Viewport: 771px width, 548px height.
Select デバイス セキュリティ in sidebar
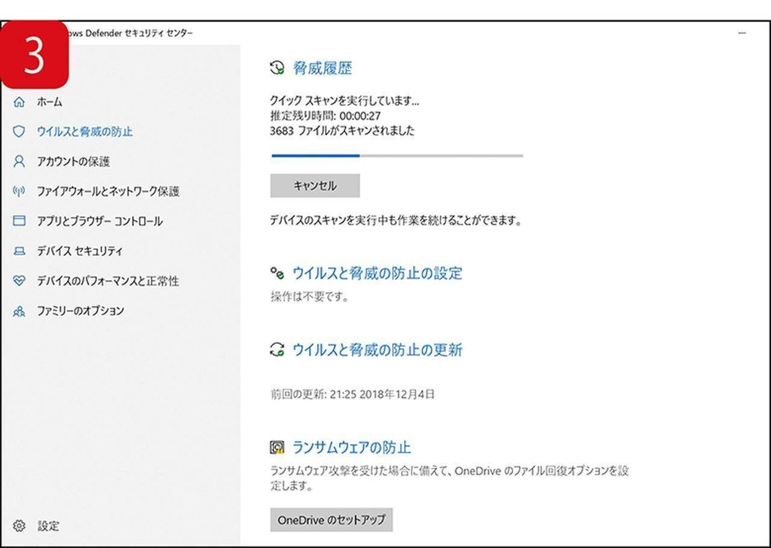[80, 251]
